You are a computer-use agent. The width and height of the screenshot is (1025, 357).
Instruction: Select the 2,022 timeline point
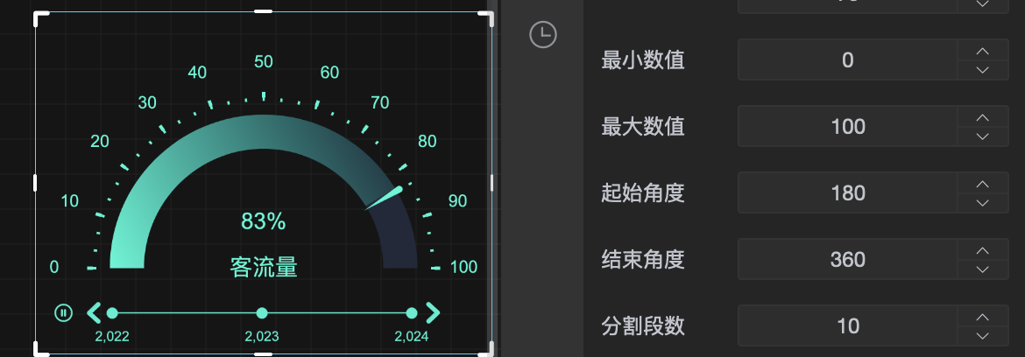(112, 313)
